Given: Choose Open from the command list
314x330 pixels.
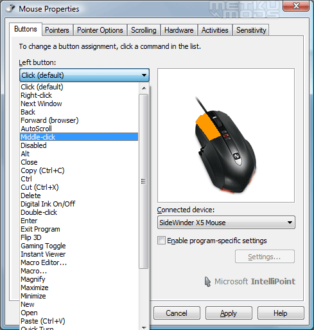Looking at the screenshot, I should coord(79,313).
